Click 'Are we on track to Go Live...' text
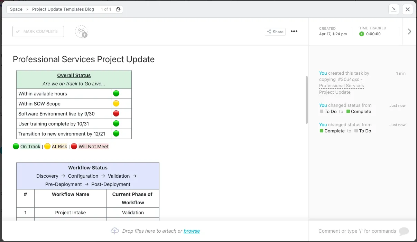Viewport: 417px width, 242px height. (x=74, y=84)
